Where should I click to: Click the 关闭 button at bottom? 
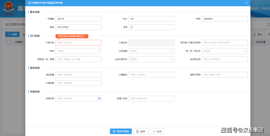click(157, 131)
